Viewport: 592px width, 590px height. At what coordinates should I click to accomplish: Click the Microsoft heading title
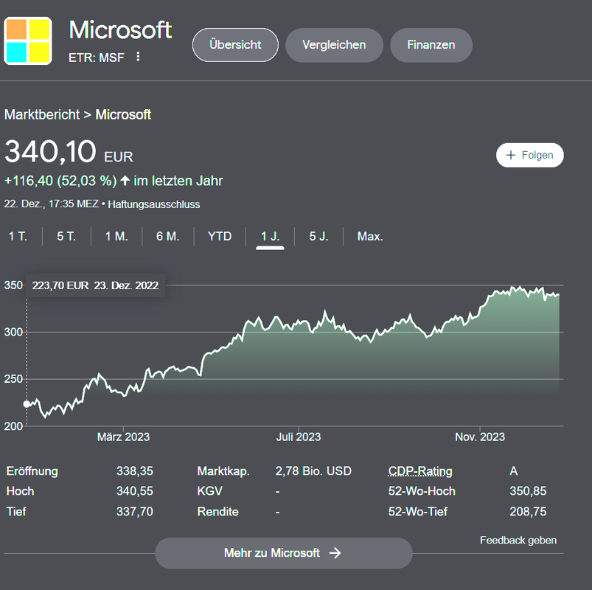click(120, 29)
